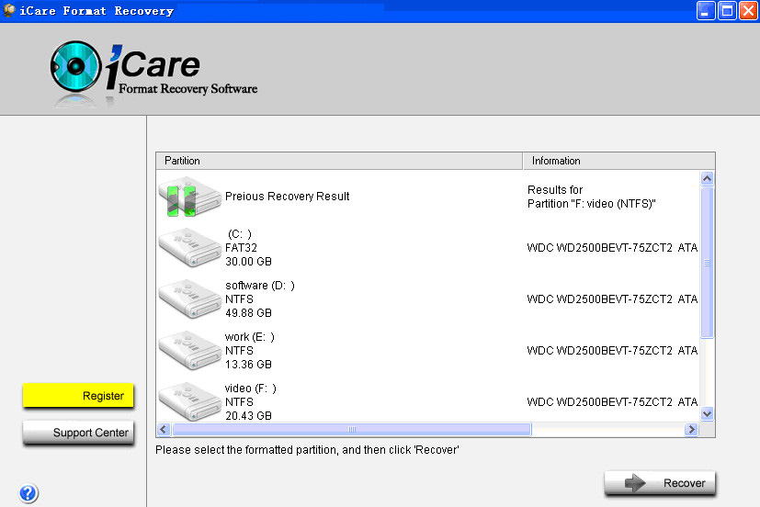Maximize the iCare Format Recovery window
The height and width of the screenshot is (507, 760).
click(x=727, y=10)
